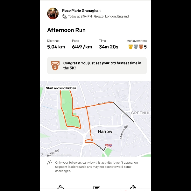
Task: Tap the Harrow train station map icon
Action: [x=107, y=145]
